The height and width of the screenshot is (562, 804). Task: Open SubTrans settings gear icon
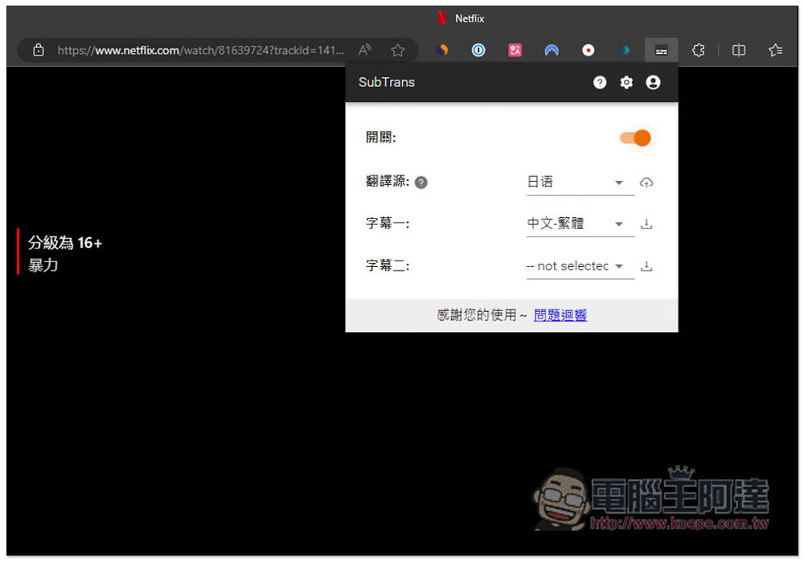tap(626, 83)
